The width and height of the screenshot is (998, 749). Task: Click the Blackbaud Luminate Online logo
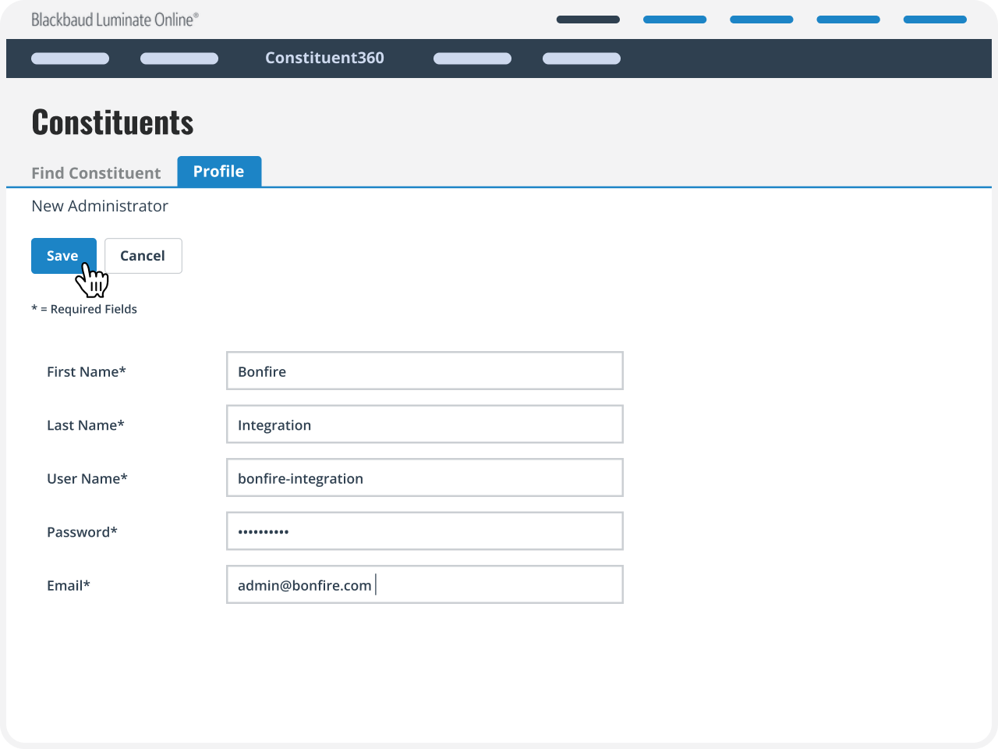pos(114,19)
